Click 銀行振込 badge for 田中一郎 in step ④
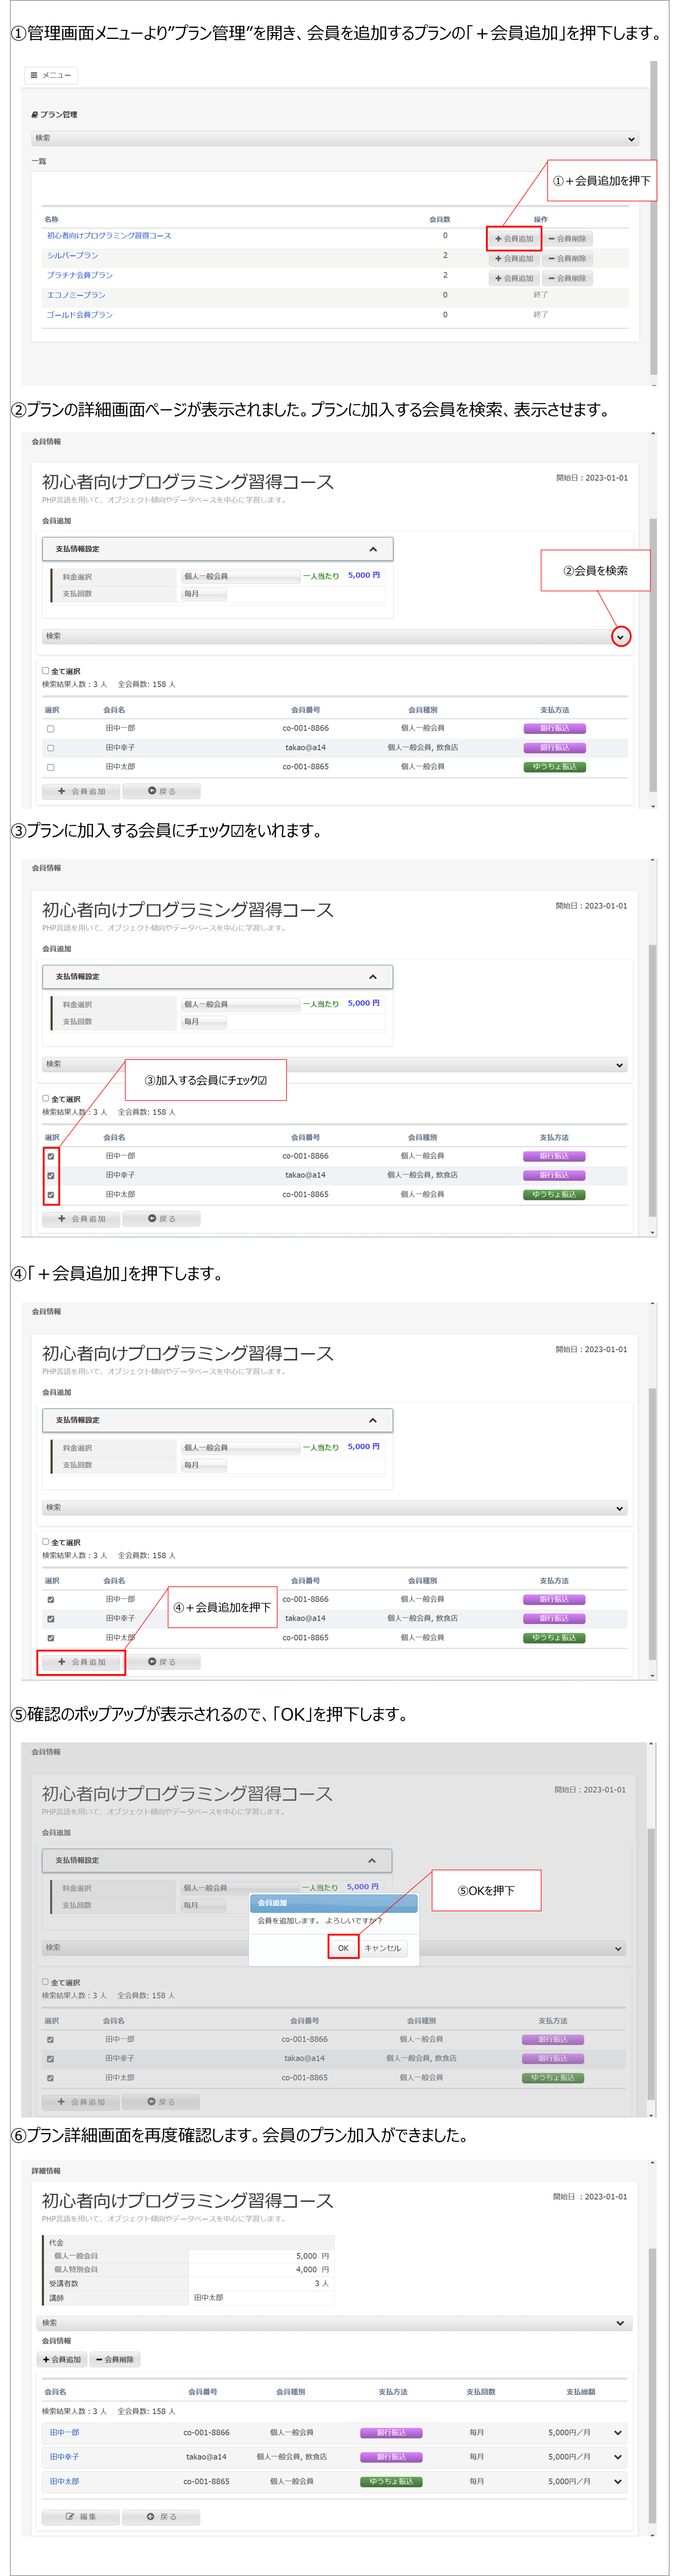 (554, 1600)
